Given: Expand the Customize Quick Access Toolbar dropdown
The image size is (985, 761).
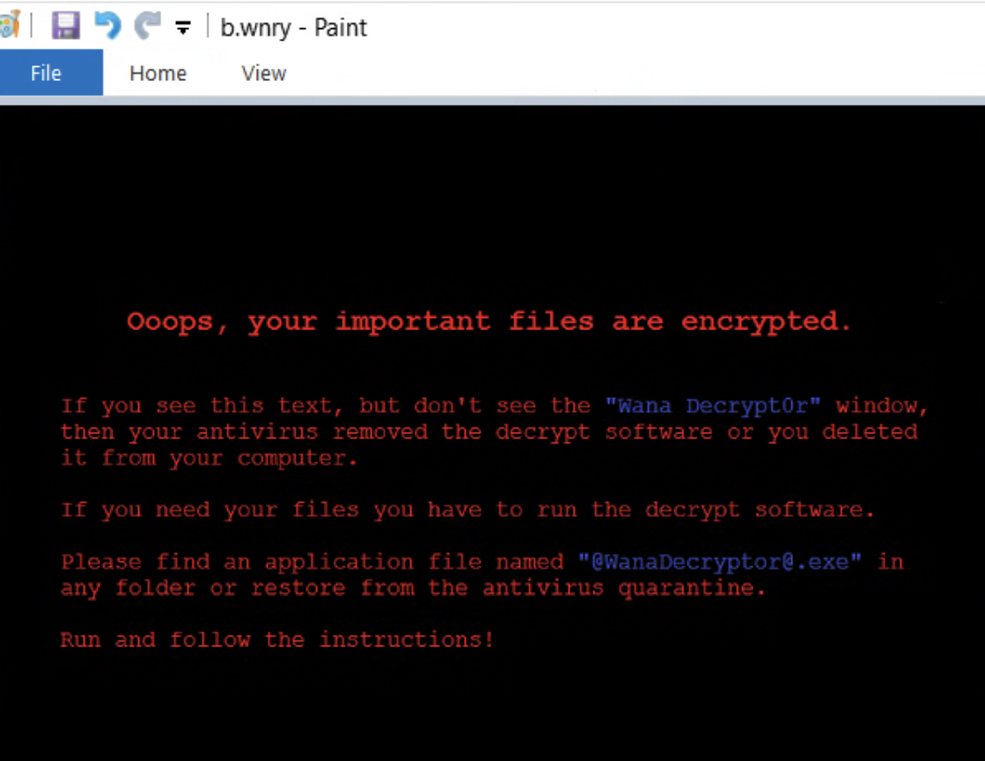Looking at the screenshot, I should (x=183, y=27).
